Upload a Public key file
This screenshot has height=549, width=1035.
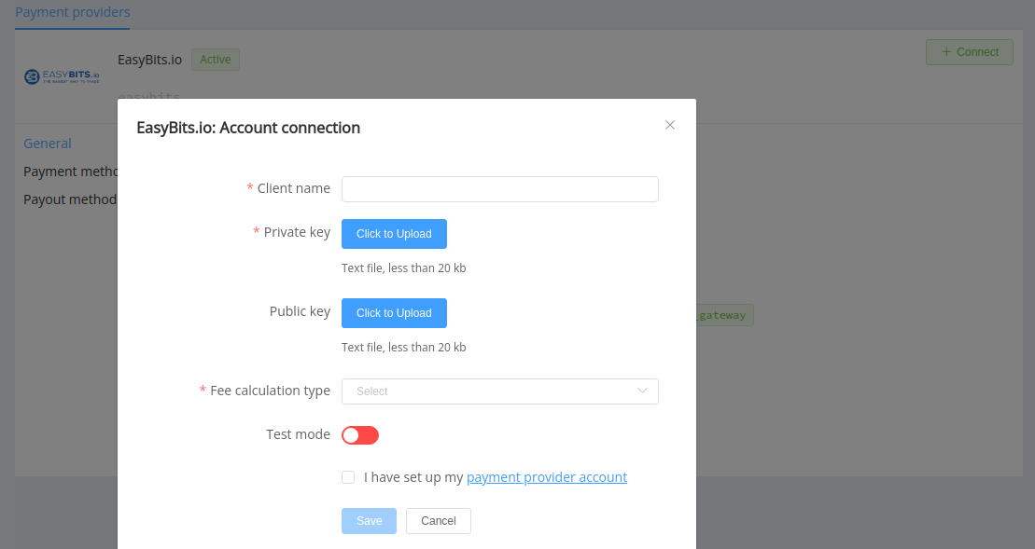(x=394, y=313)
